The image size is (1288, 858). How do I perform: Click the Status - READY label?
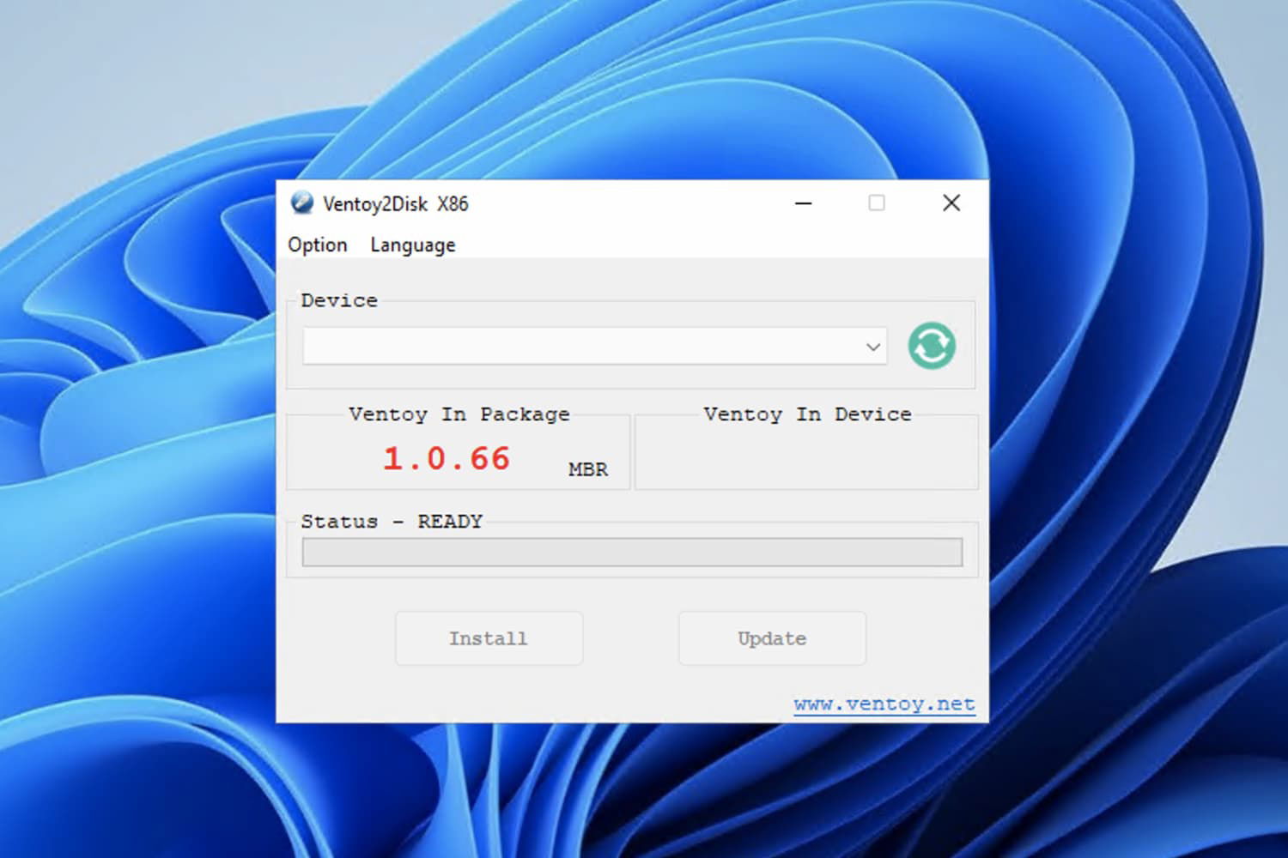point(392,522)
